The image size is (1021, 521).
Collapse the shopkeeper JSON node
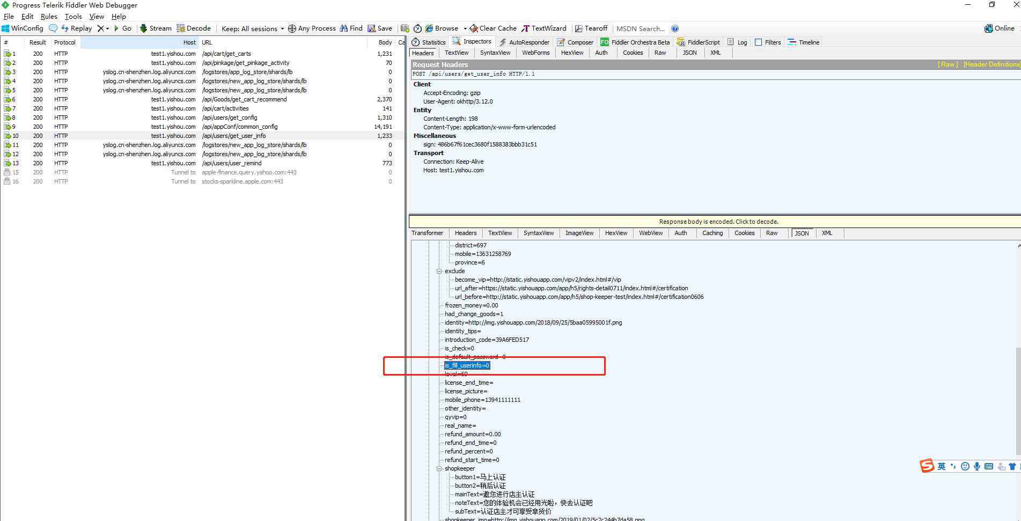(439, 468)
